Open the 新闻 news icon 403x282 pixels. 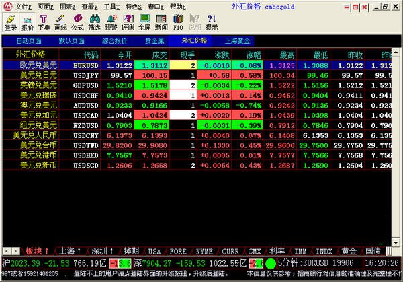[161, 23]
